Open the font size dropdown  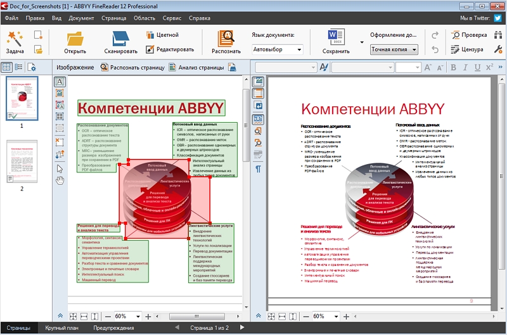[408, 68]
